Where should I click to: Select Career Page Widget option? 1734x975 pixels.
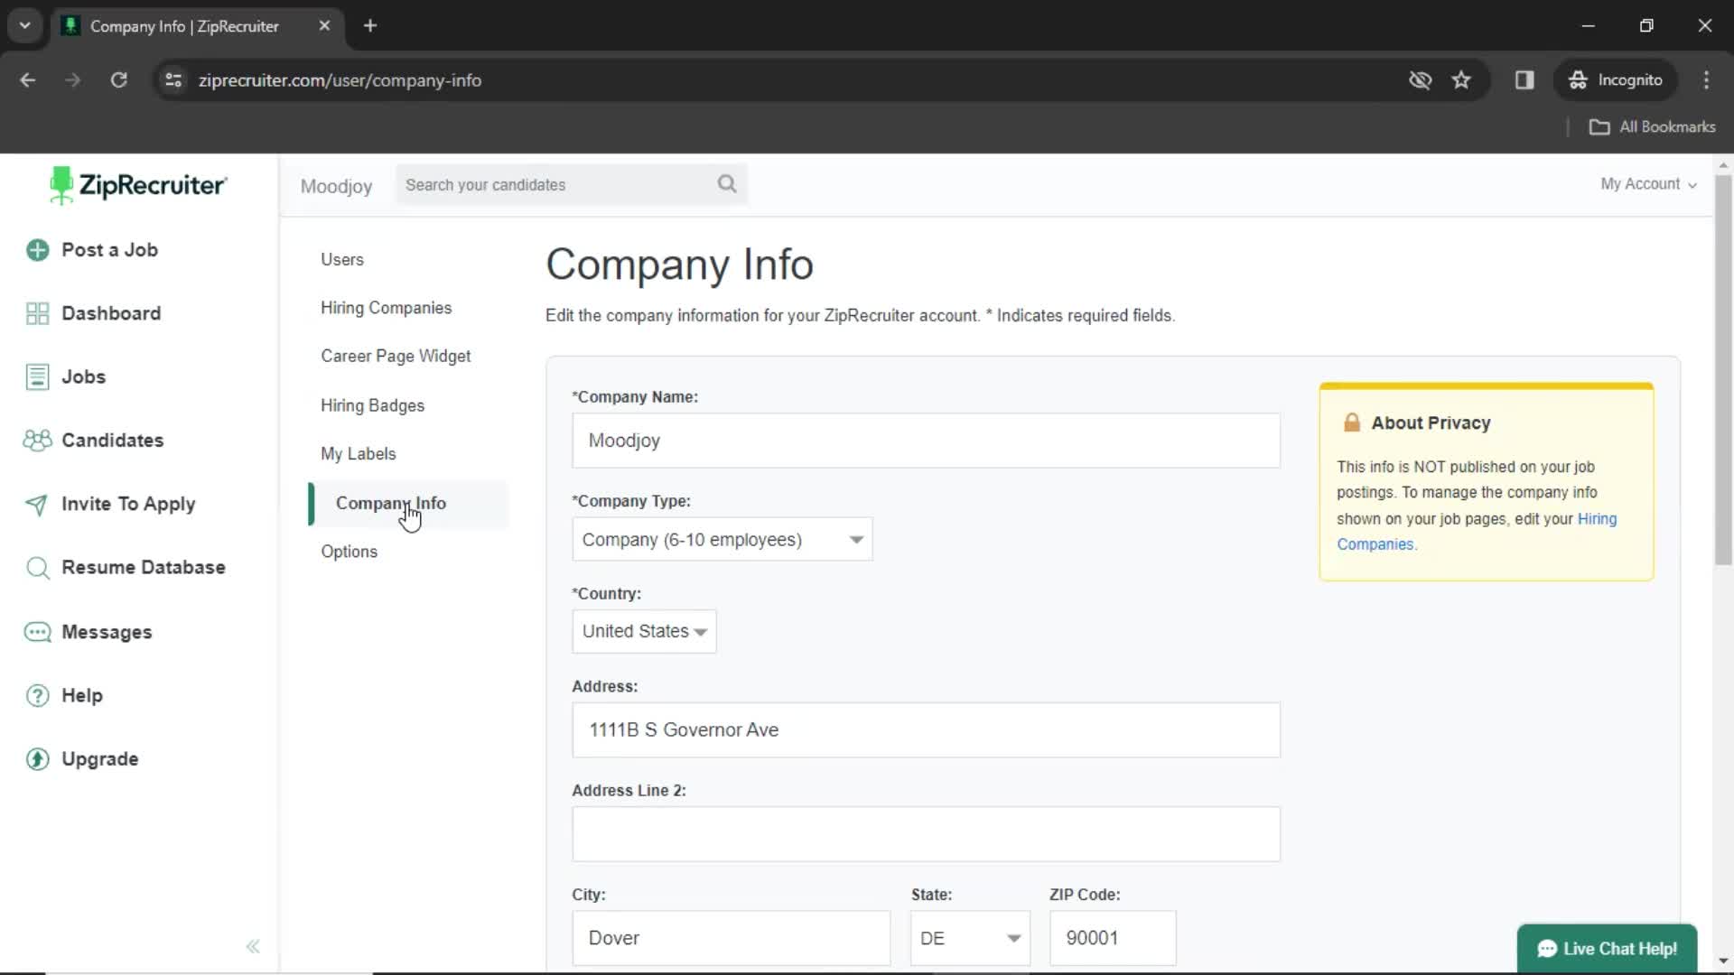tap(396, 356)
